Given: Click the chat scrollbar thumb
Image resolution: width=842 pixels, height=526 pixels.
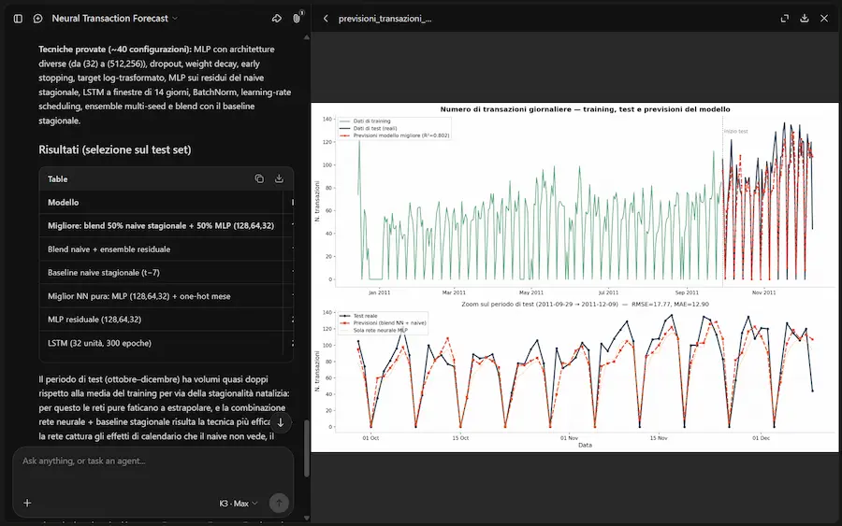Looking at the screenshot, I should click(307, 448).
